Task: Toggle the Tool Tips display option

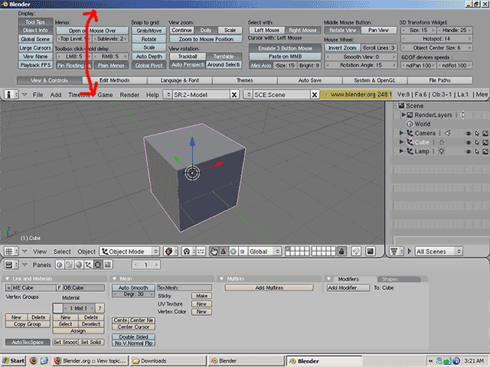Action: (x=35, y=22)
